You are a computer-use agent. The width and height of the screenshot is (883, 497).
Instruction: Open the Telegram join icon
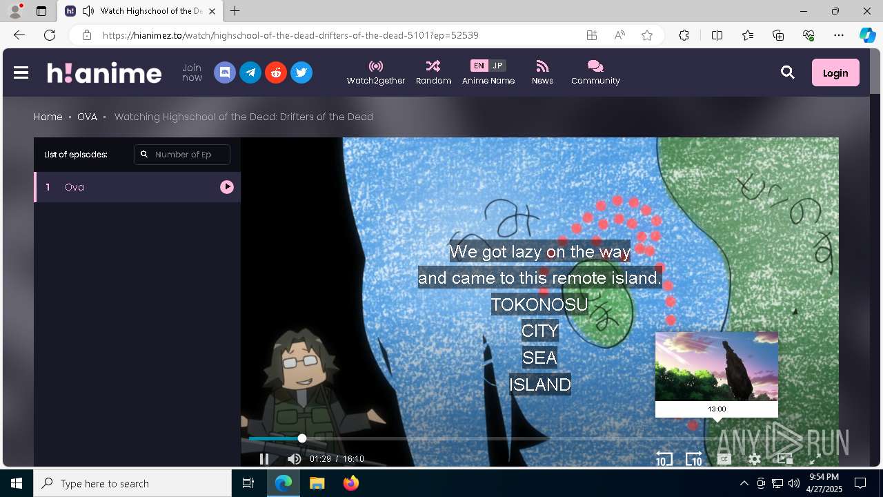click(x=250, y=72)
